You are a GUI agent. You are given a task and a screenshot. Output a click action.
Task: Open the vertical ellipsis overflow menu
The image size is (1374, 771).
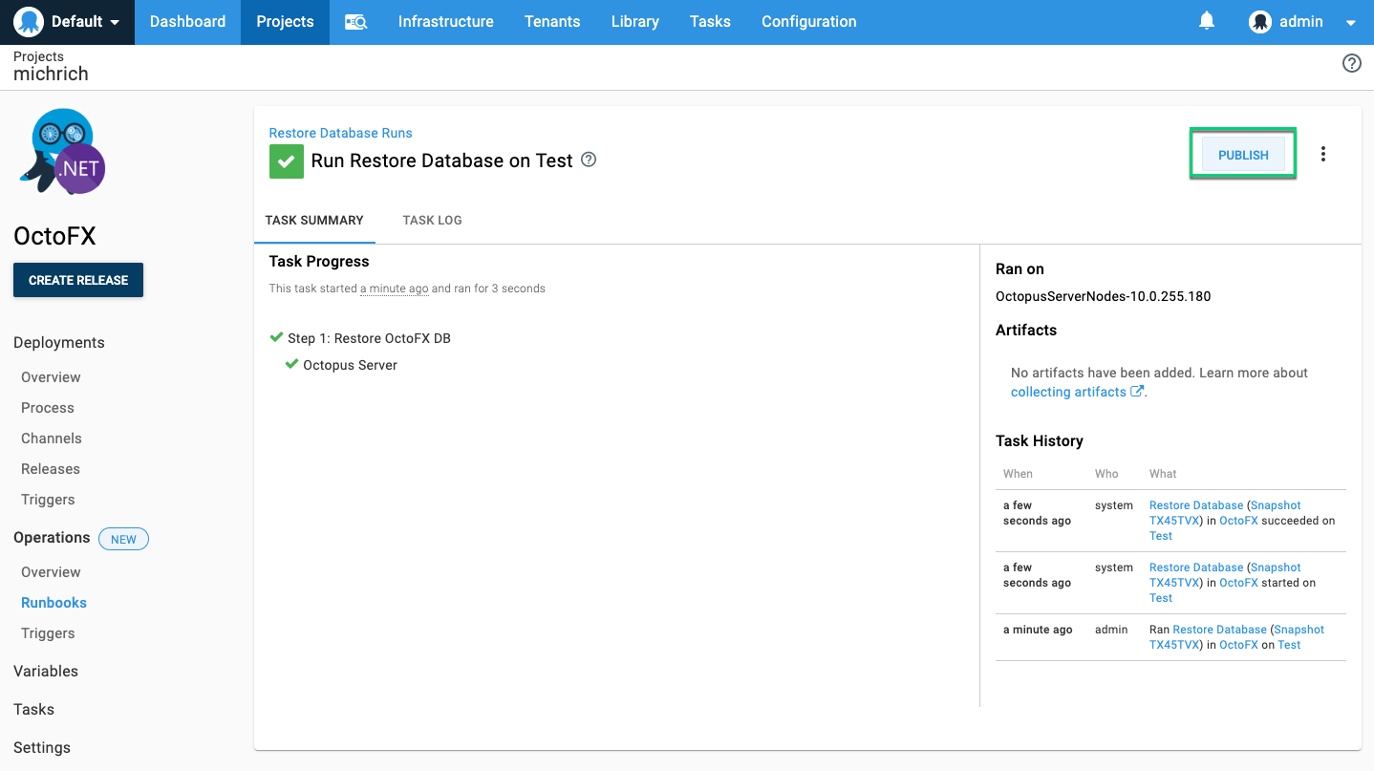1323,153
